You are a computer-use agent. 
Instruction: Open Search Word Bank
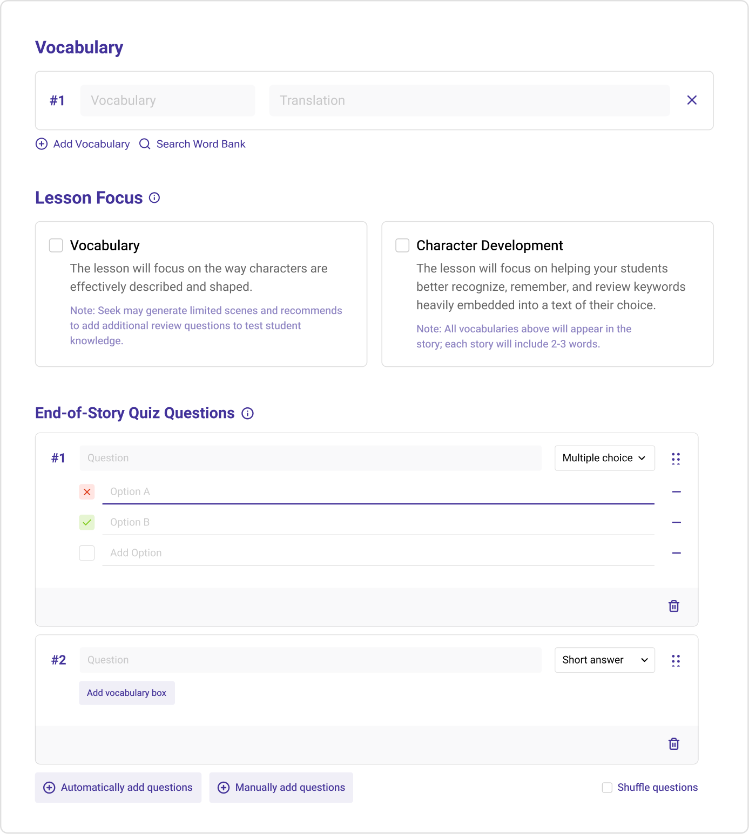tap(193, 144)
